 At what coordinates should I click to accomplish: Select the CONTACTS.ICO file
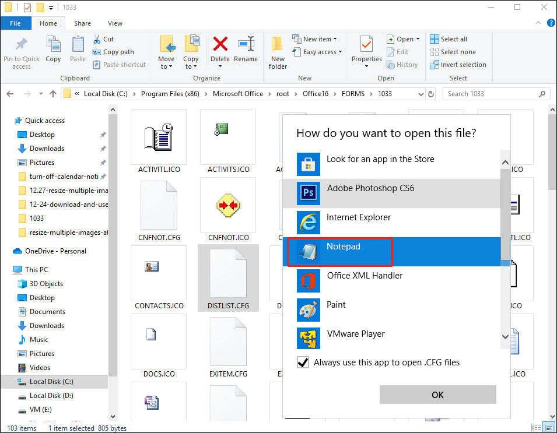(159, 278)
